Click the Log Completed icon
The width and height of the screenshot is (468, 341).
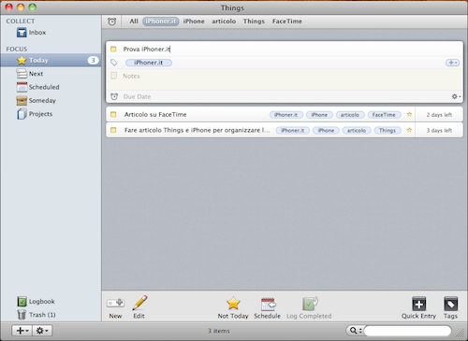pyautogui.click(x=310, y=304)
